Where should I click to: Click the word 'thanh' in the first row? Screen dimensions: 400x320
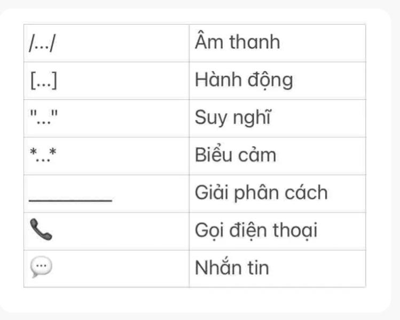point(255,43)
